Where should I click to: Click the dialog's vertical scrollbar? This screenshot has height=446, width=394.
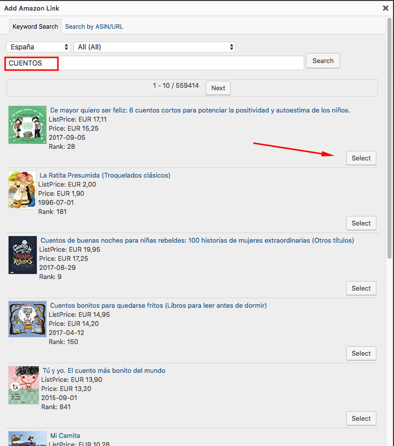[389, 138]
